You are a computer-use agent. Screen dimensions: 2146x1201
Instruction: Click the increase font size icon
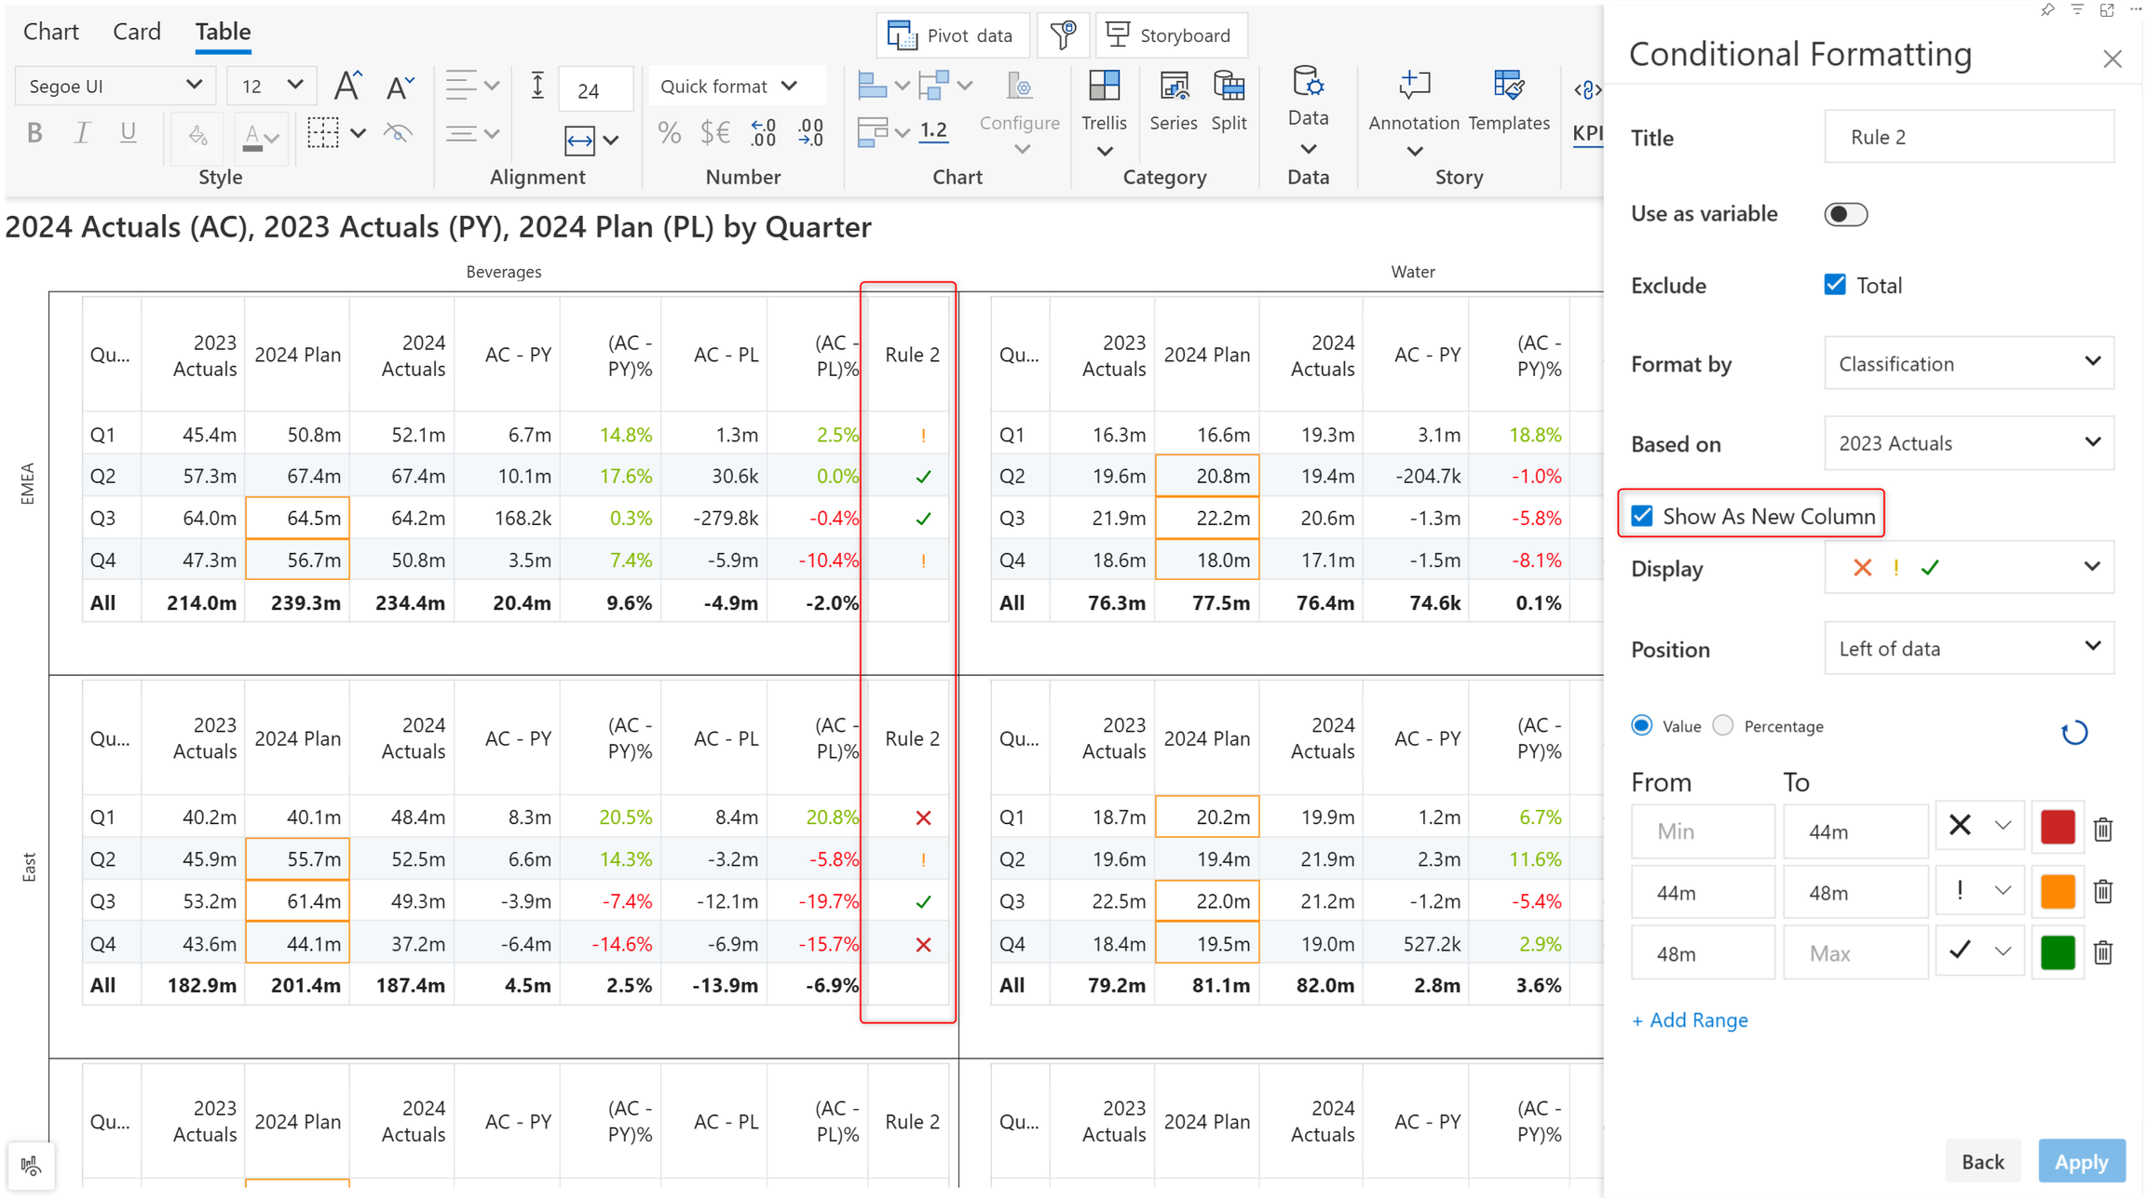pos(347,87)
